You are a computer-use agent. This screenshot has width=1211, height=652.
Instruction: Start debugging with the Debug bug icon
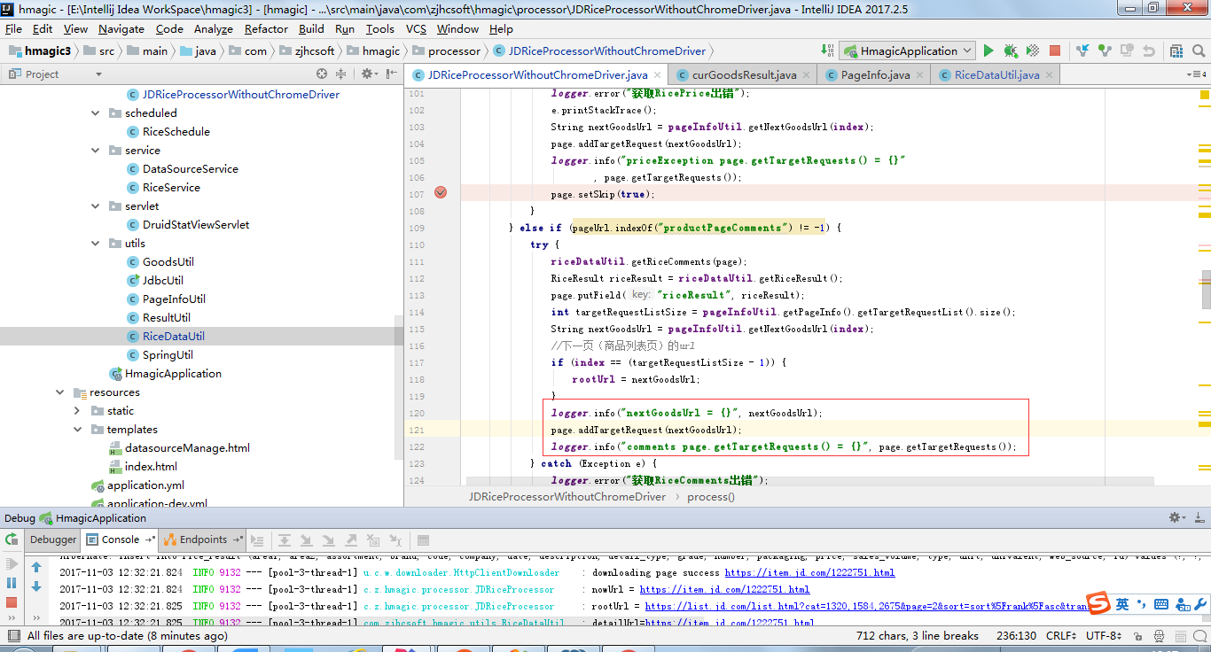pyautogui.click(x=1011, y=50)
